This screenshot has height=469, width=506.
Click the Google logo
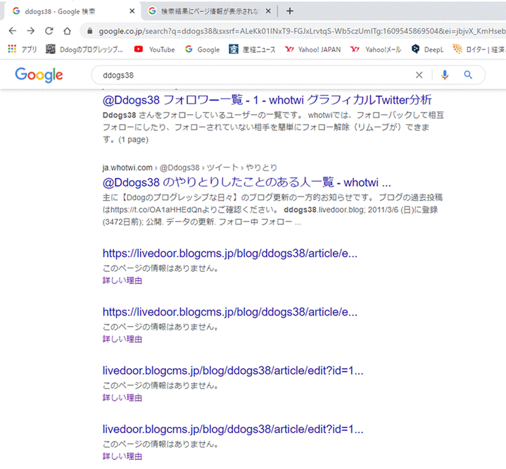[39, 75]
